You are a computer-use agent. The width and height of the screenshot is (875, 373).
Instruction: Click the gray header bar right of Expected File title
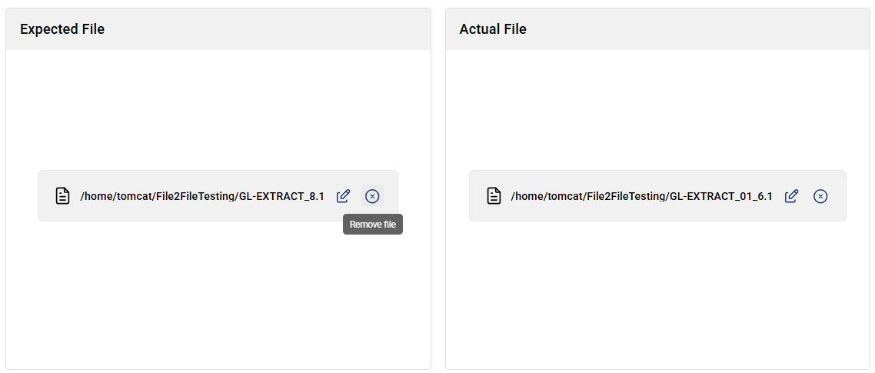point(268,29)
